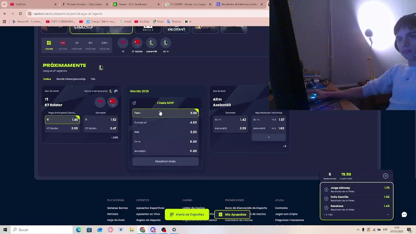Select KT Rolster 2.30 Pago Anticipado odd
Viewport: 416px width, 234px height.
[x=62, y=128]
